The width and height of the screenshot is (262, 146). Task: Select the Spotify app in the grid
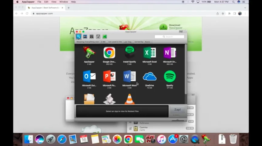coord(170,79)
